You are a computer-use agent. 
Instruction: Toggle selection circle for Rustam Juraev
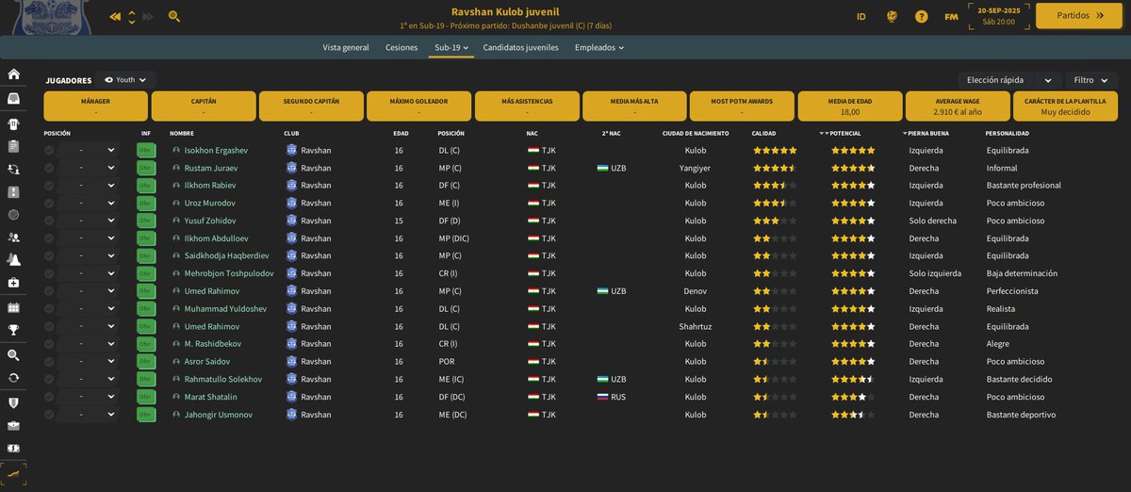point(49,168)
